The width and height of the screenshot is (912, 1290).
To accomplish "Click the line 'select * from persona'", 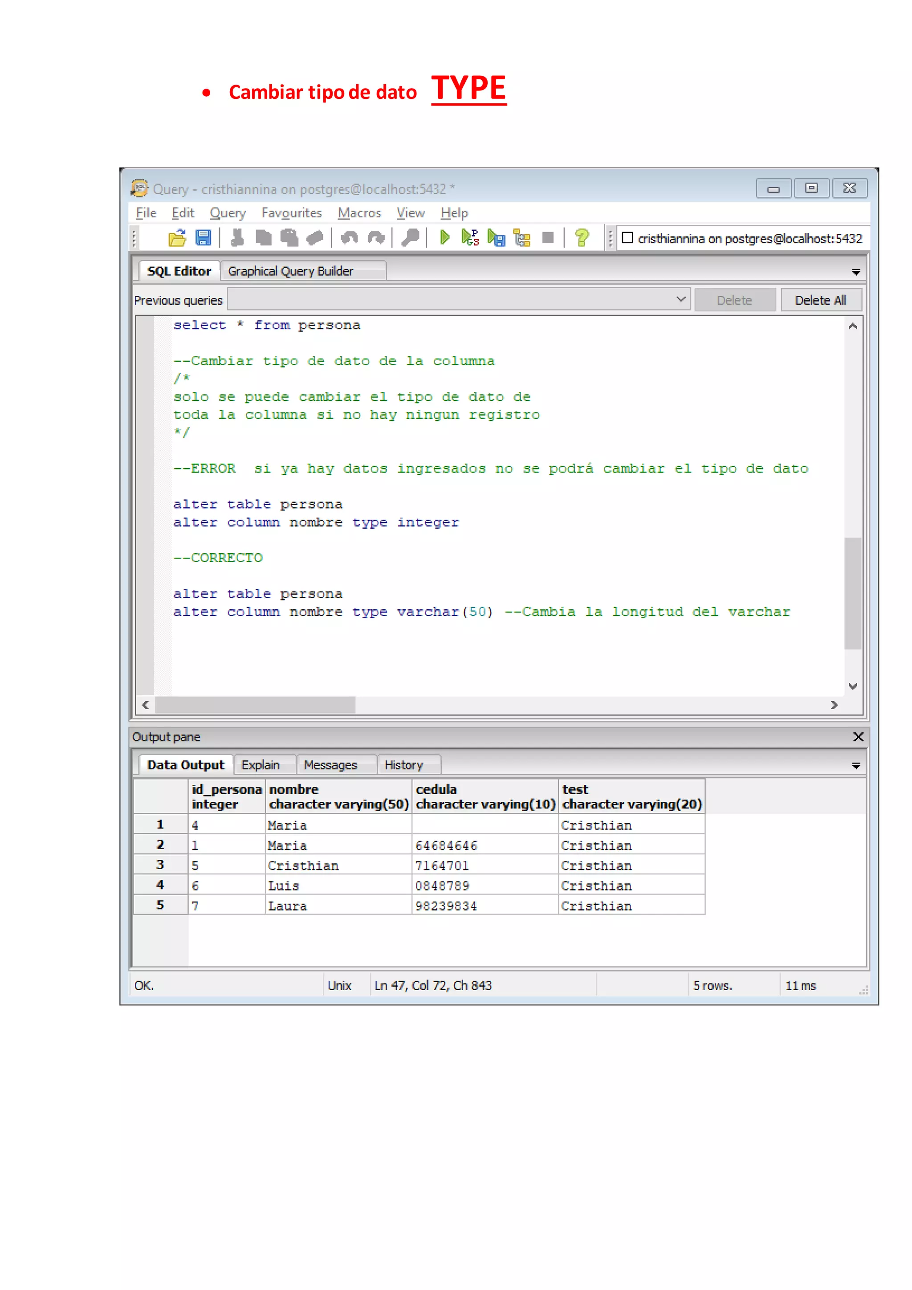I will point(267,325).
